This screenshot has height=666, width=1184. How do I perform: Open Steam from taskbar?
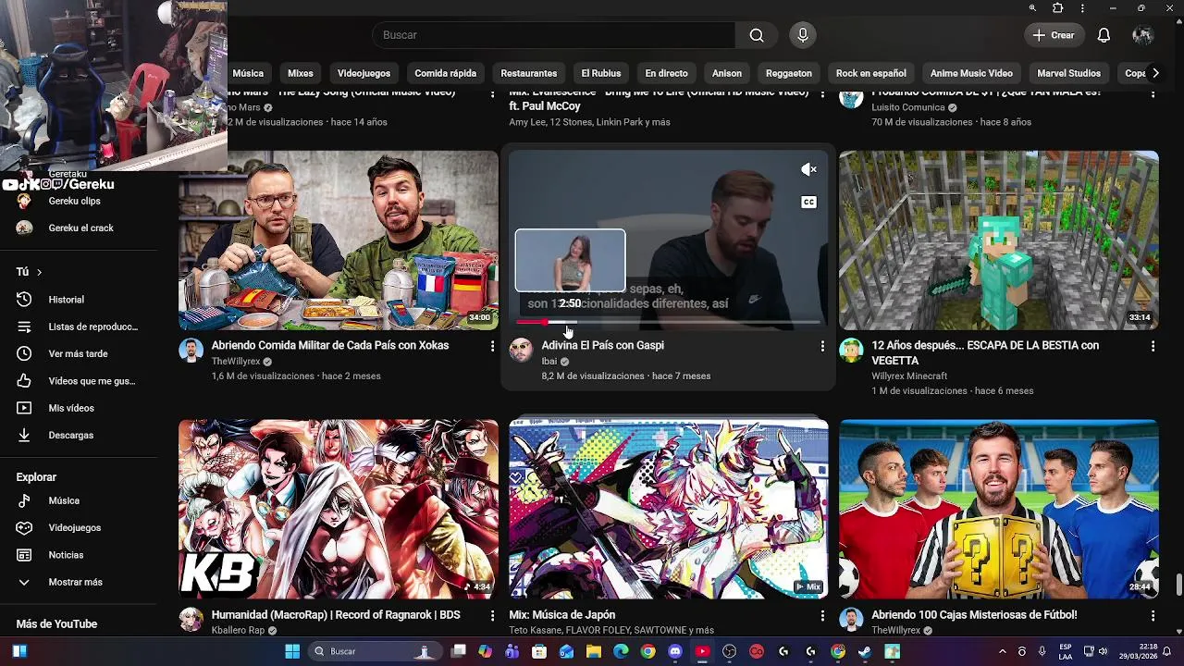point(865,651)
